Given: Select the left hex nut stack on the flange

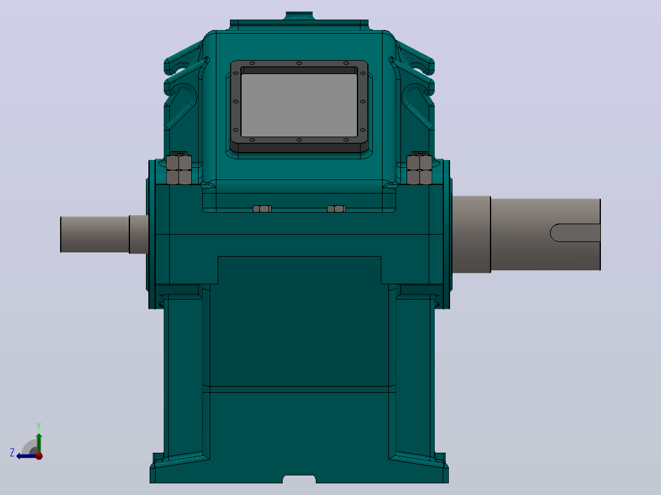Looking at the screenshot, I should (x=179, y=169).
